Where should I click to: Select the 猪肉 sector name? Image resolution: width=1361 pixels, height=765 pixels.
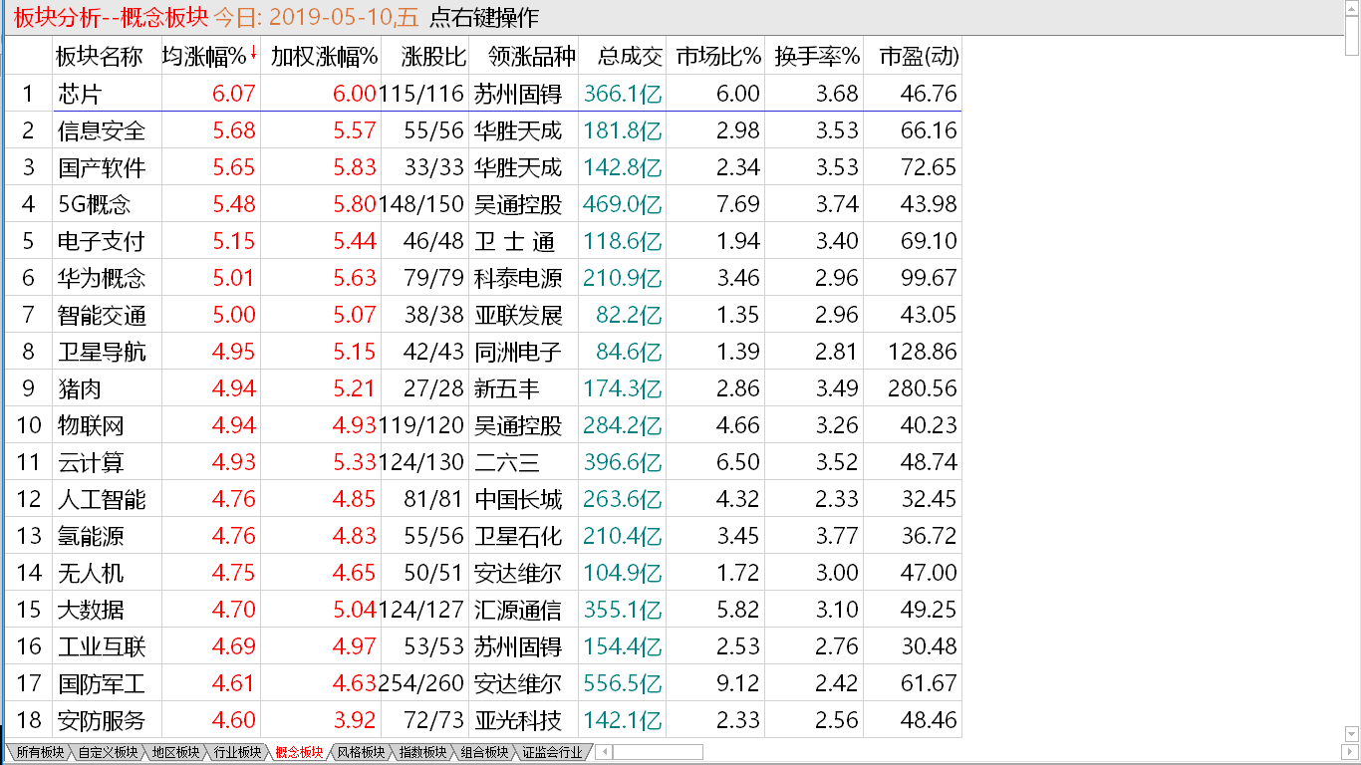pos(80,388)
